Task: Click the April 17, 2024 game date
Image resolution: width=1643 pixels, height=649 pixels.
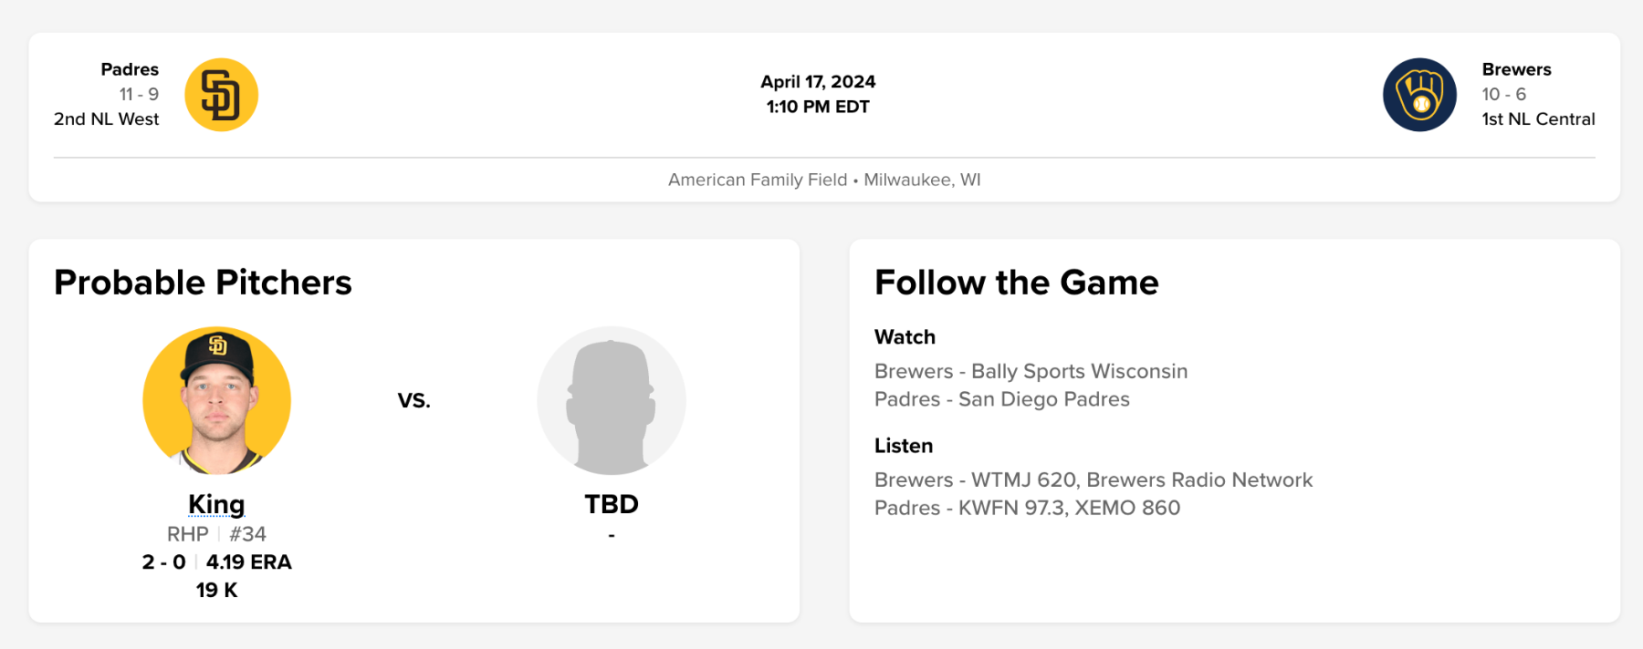Action: [818, 81]
